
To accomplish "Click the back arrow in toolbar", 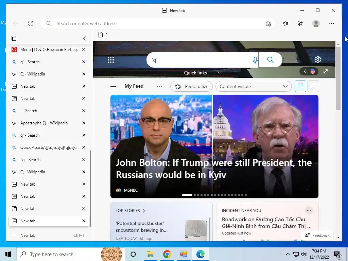I will click(16, 23).
